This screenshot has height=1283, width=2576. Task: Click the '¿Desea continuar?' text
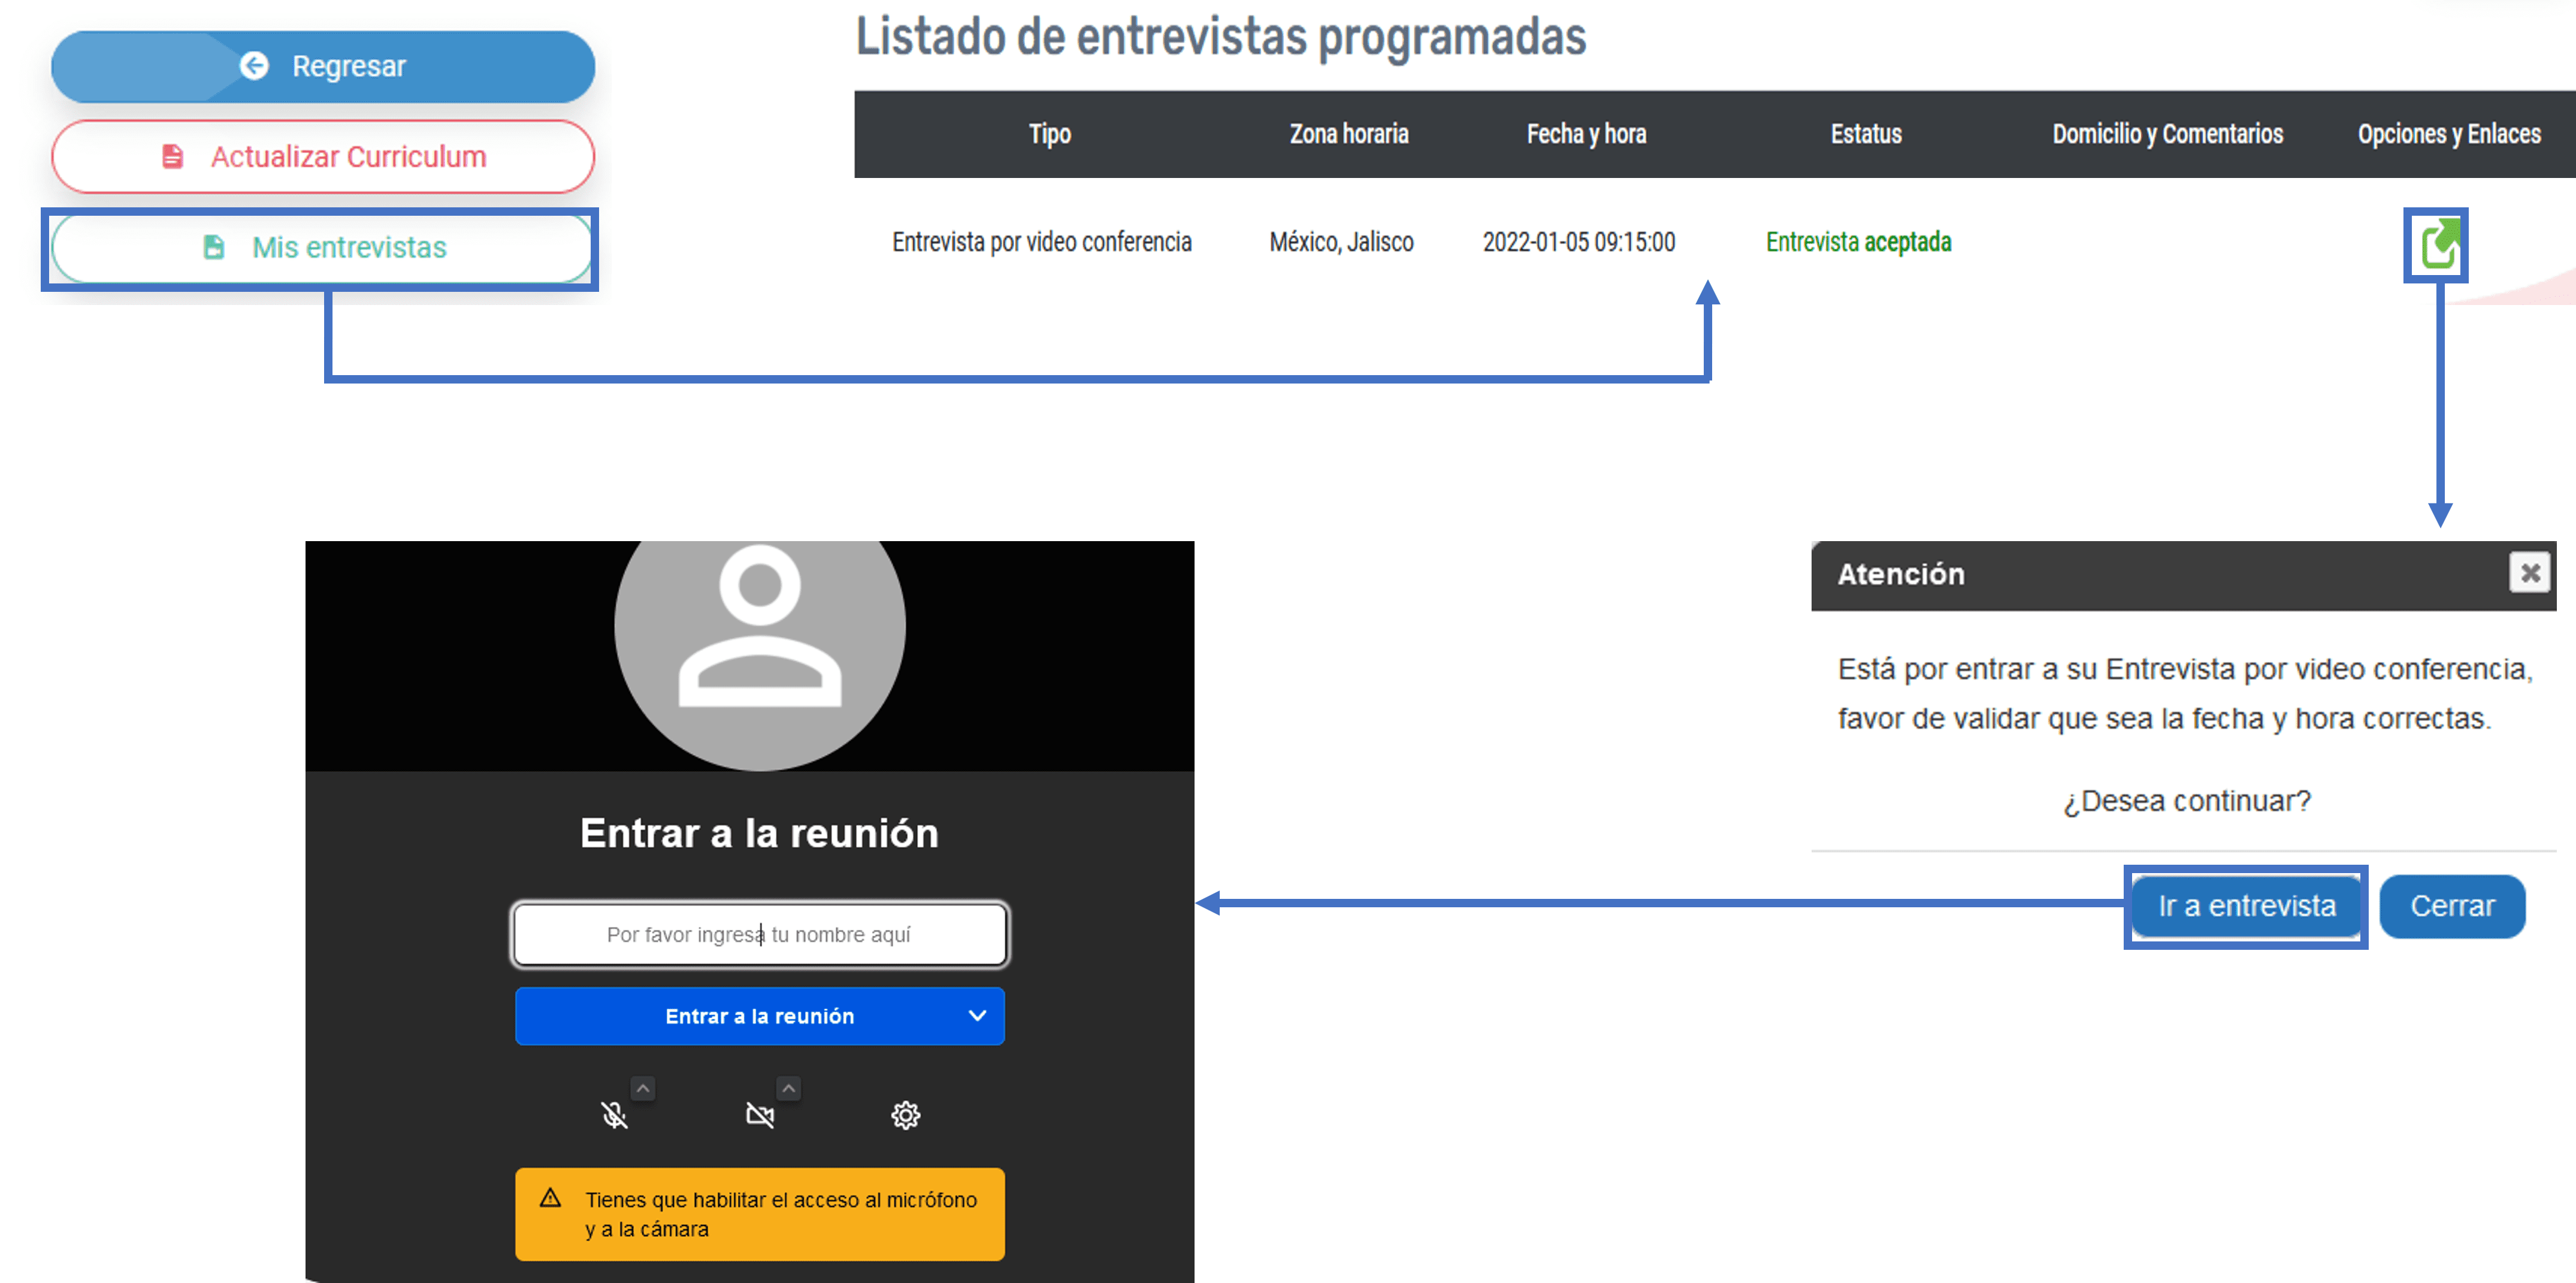point(2186,801)
